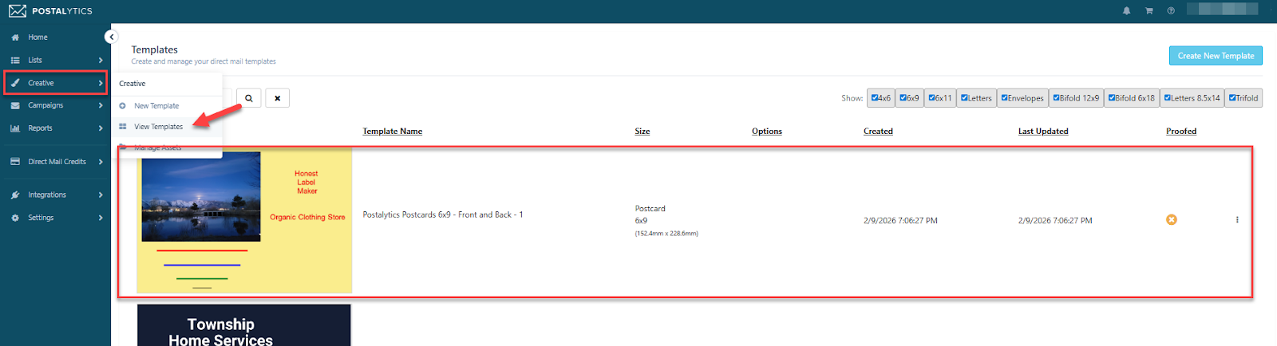Open the Township Home Services template thumbnail

point(244,325)
